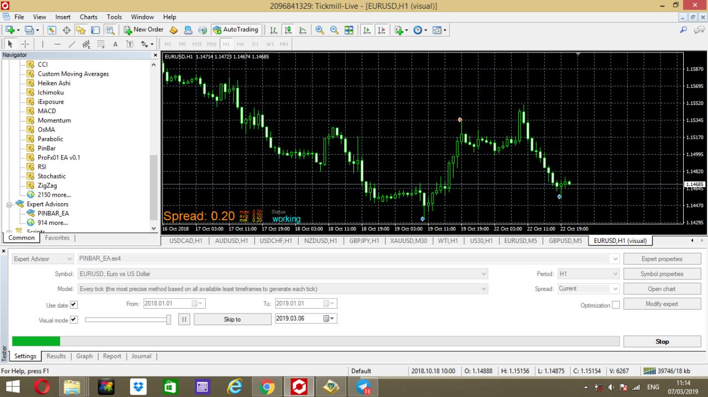This screenshot has height=397, width=708.
Task: Toggle the AutoTrading button
Action: point(236,30)
